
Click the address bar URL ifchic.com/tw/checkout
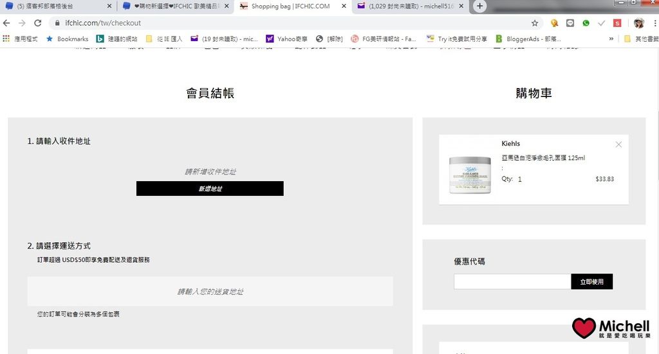[103, 23]
